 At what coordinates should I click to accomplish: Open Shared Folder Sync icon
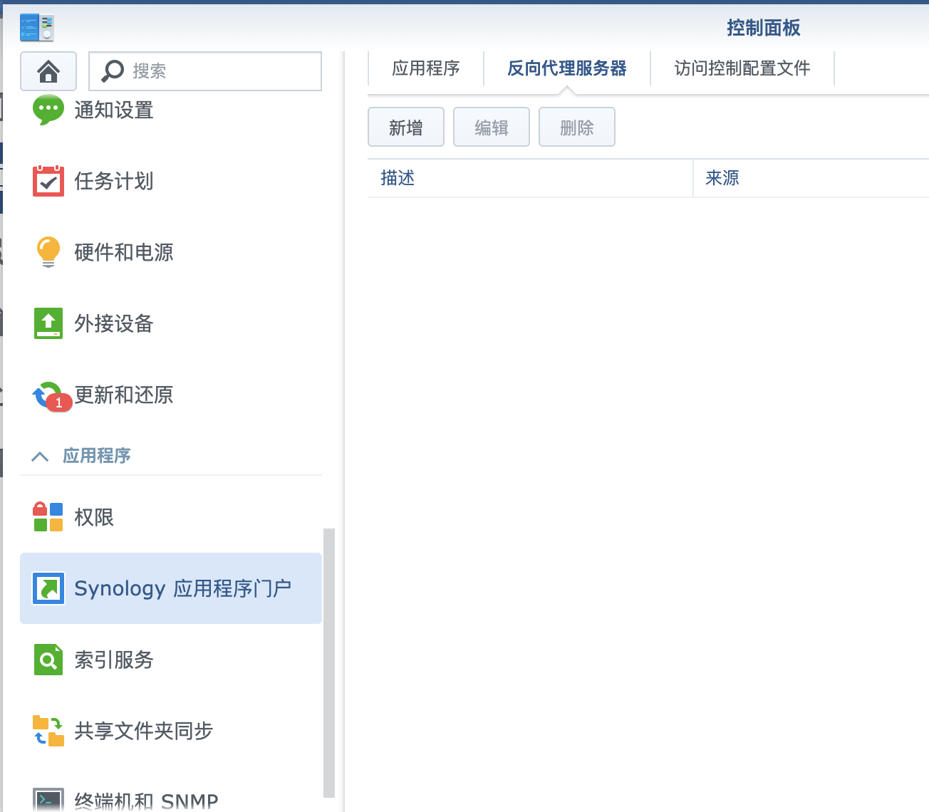[x=48, y=731]
